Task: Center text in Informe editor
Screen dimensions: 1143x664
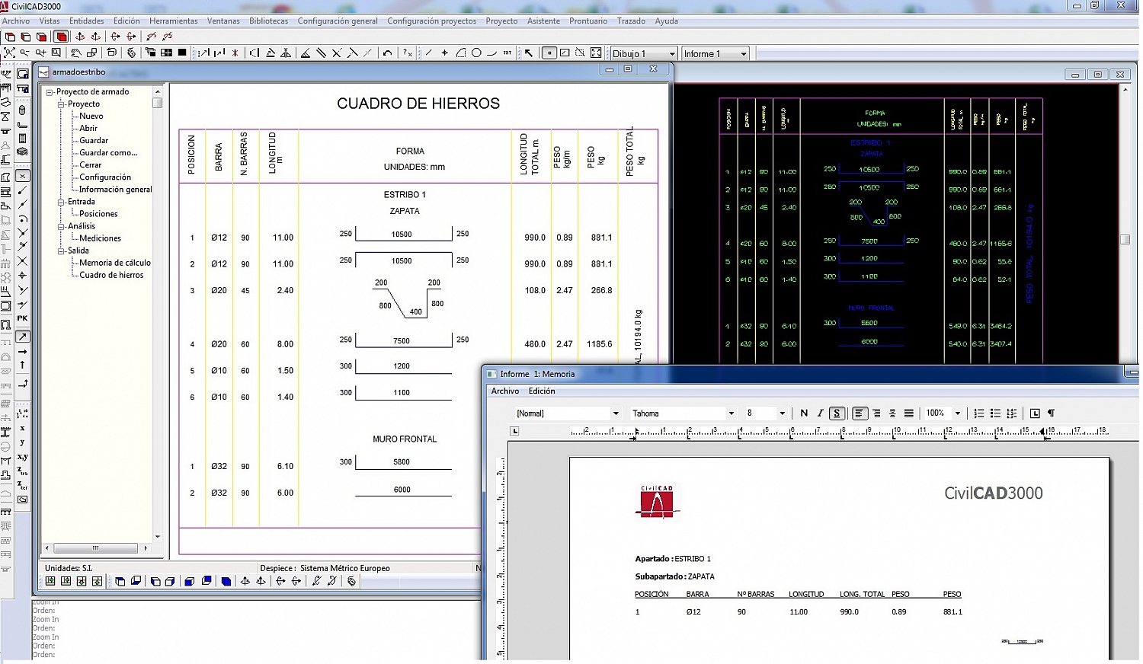Action: pyautogui.click(x=892, y=413)
